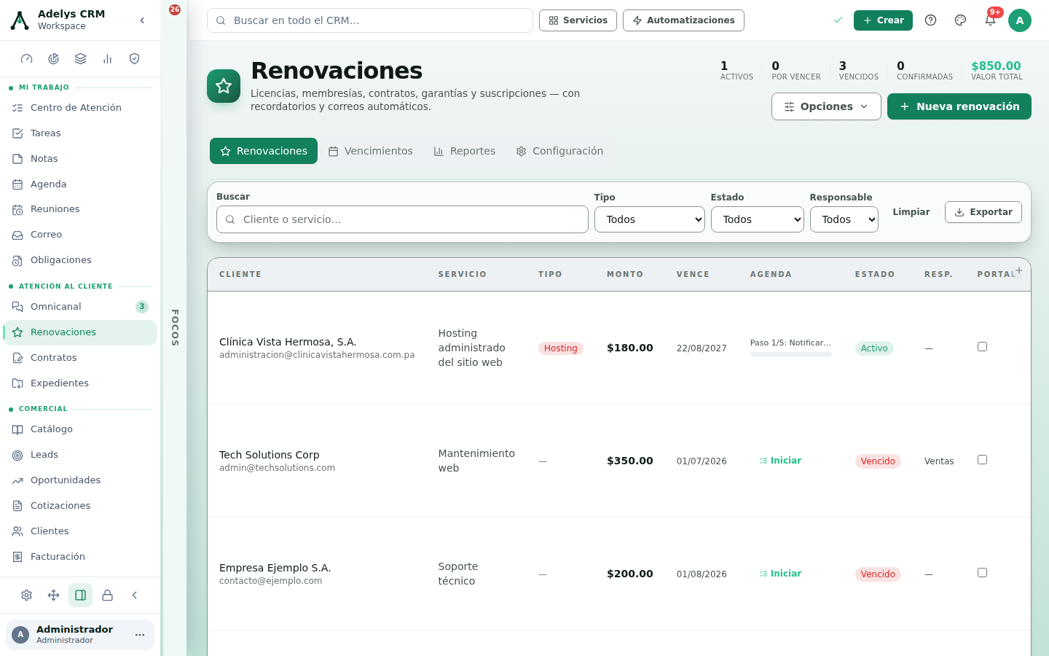Viewport: 1049px width, 656px height.
Task: Open Leads in sidebar
Action: (x=80, y=455)
